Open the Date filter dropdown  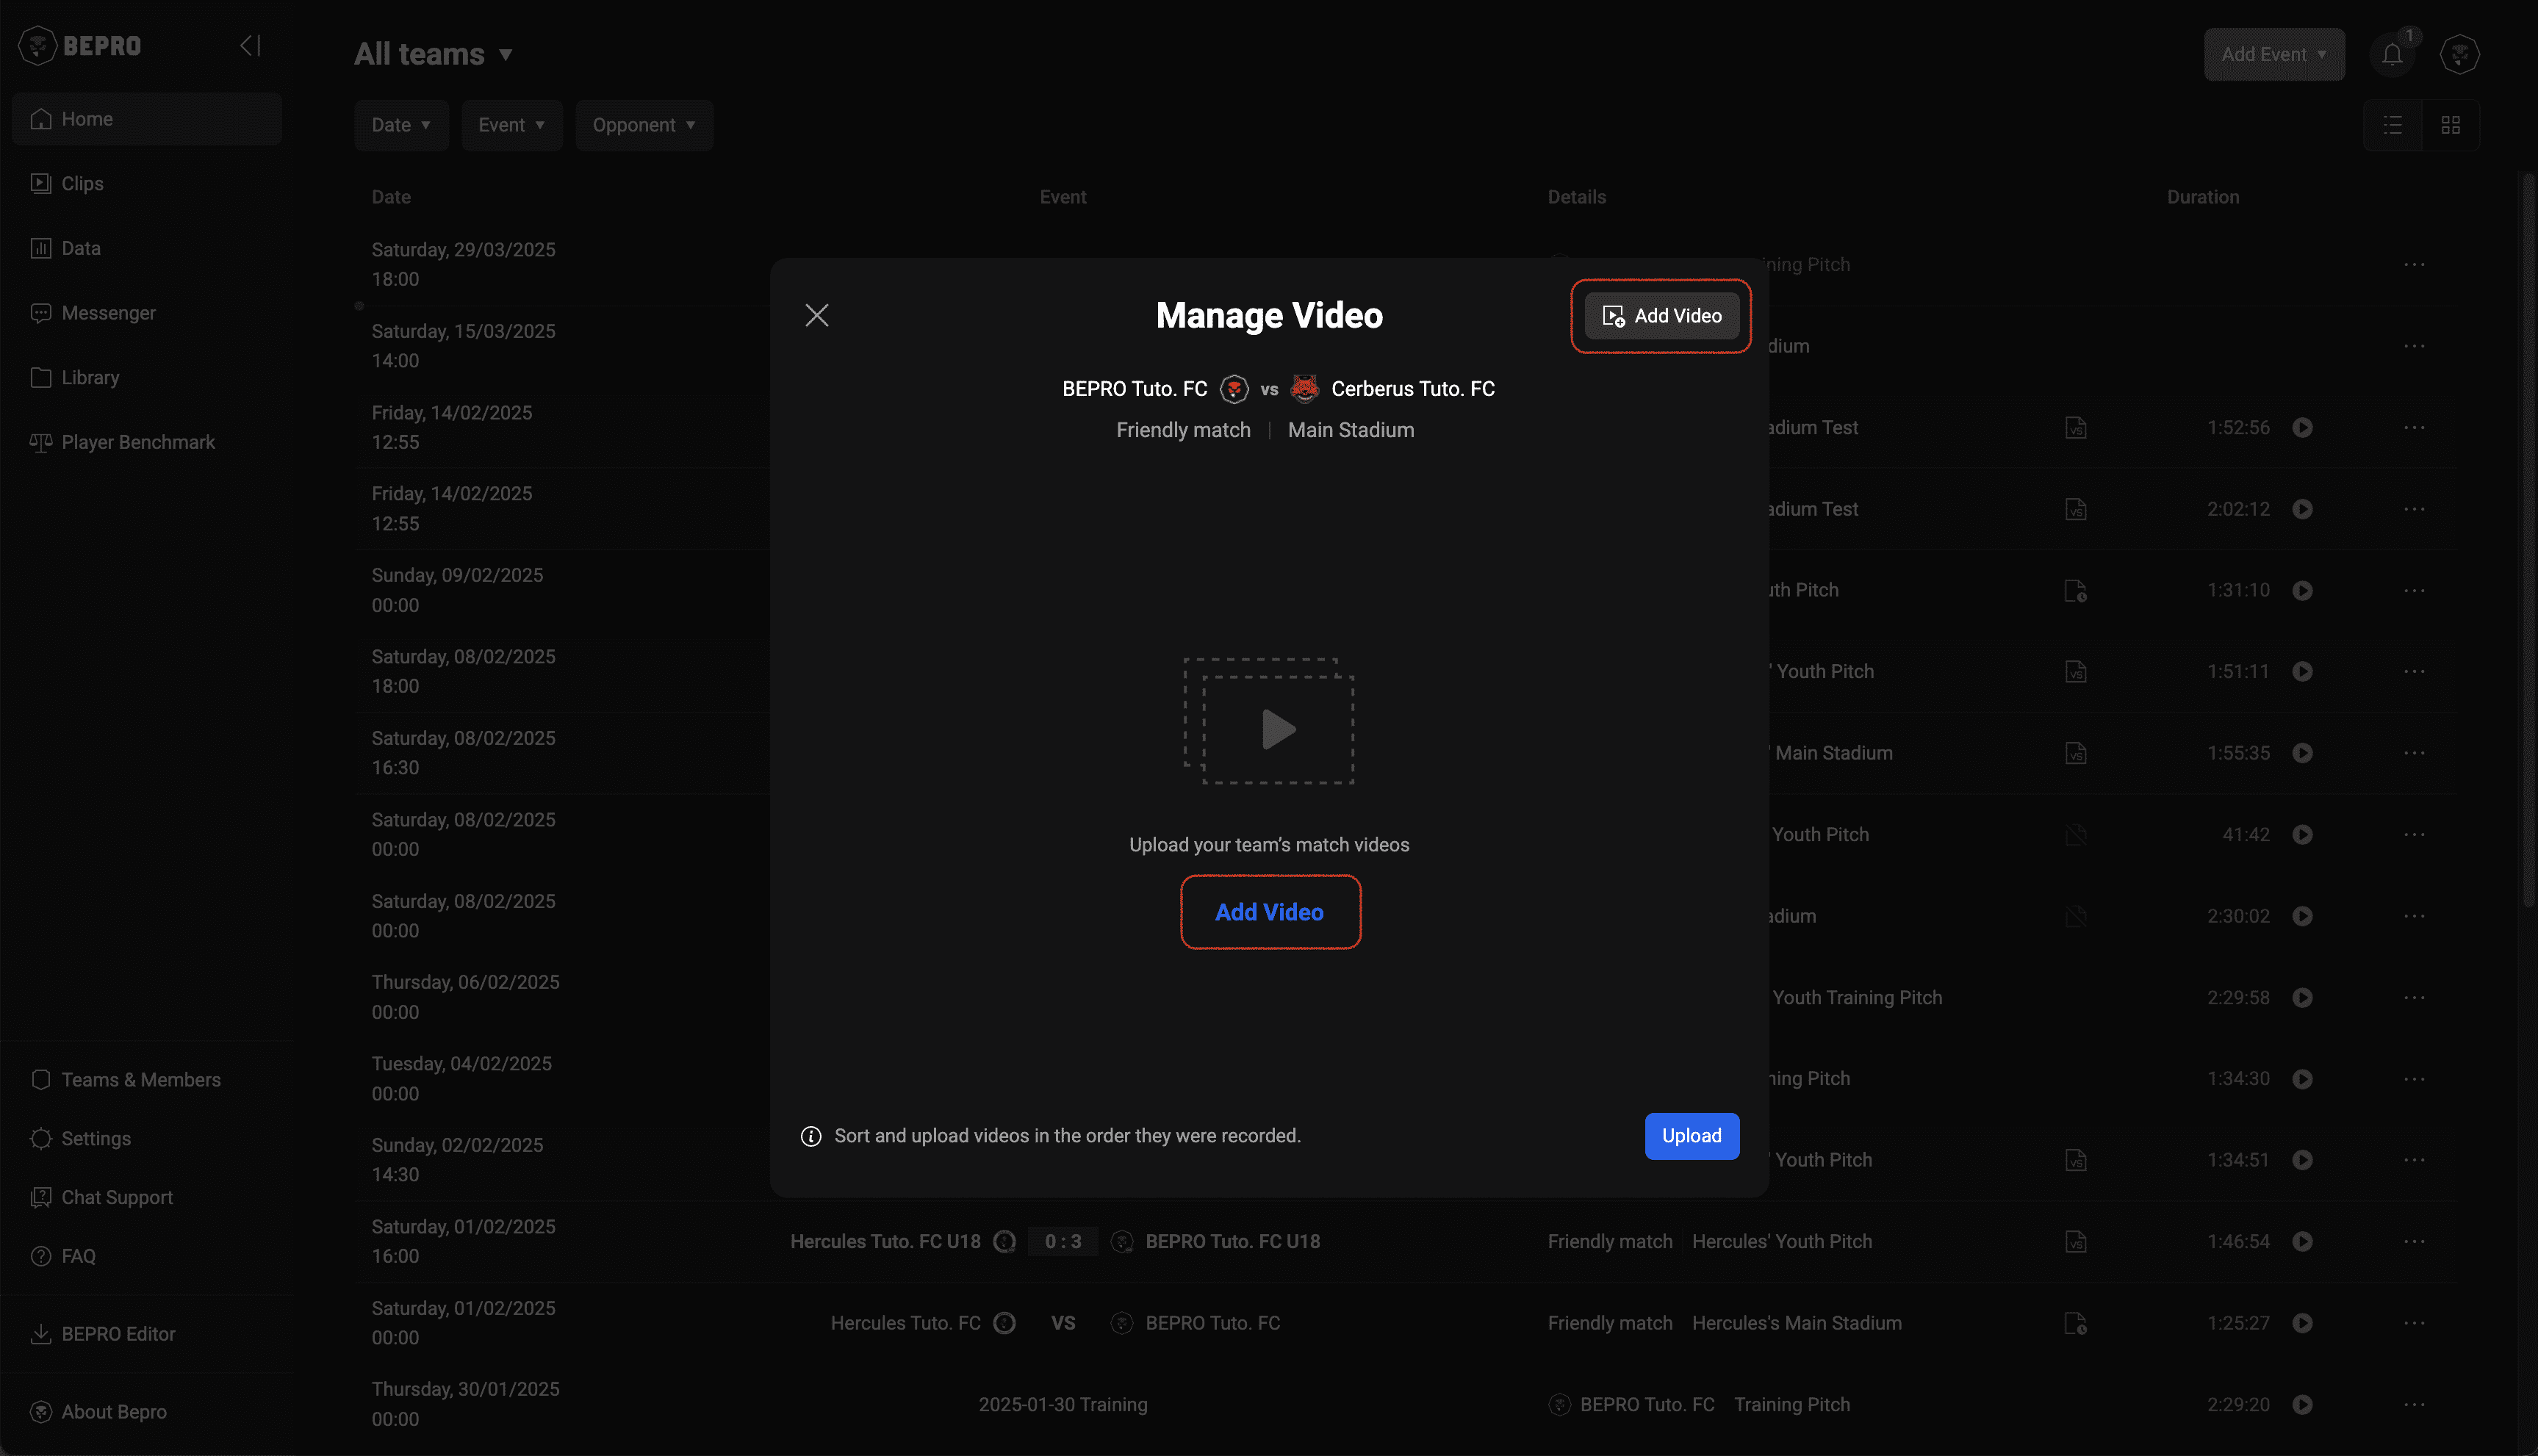(401, 125)
